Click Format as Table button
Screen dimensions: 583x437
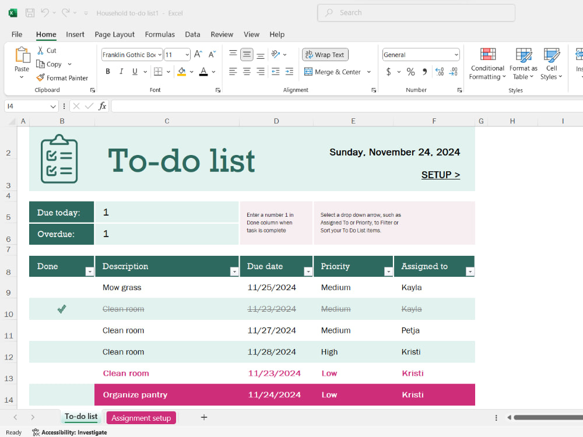(523, 64)
